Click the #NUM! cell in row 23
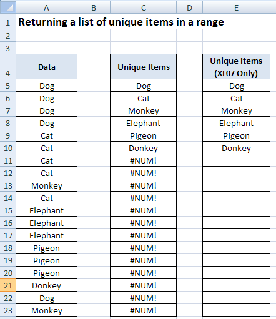The width and height of the screenshot is (276, 319). tap(144, 310)
